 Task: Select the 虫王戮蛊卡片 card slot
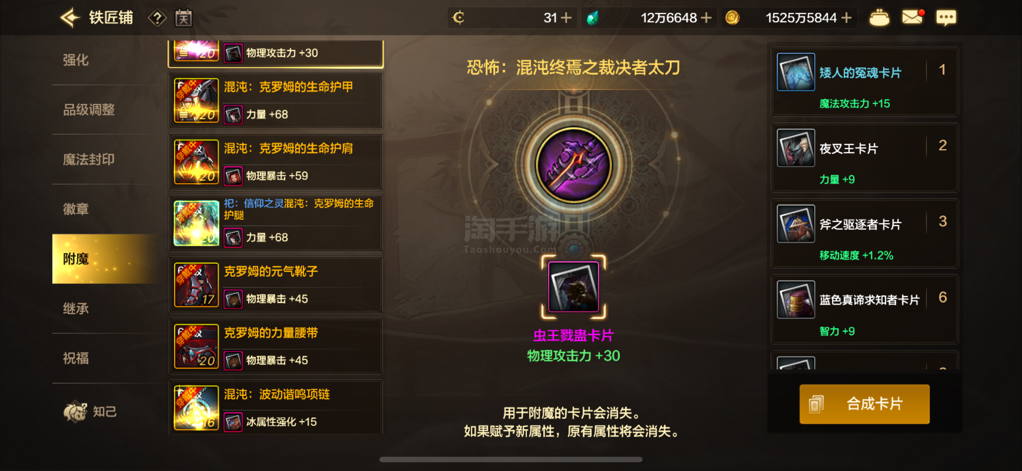[x=573, y=287]
